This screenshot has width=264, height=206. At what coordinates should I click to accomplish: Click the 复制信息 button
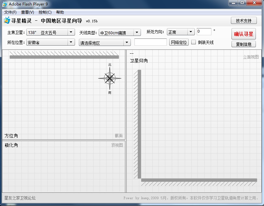click(x=244, y=44)
